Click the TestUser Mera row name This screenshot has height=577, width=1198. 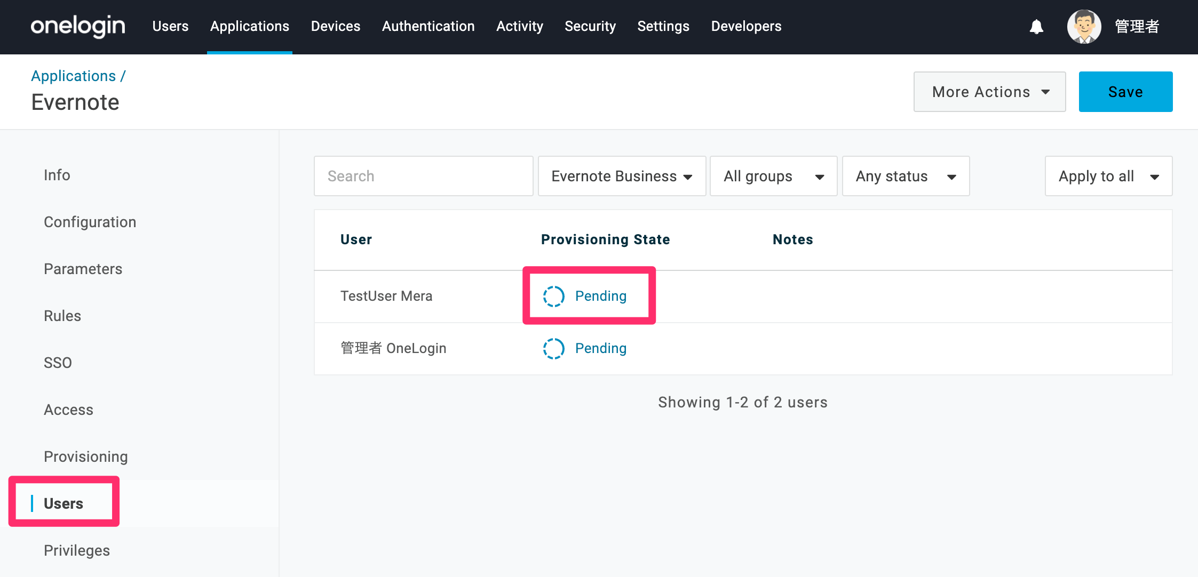[386, 296]
